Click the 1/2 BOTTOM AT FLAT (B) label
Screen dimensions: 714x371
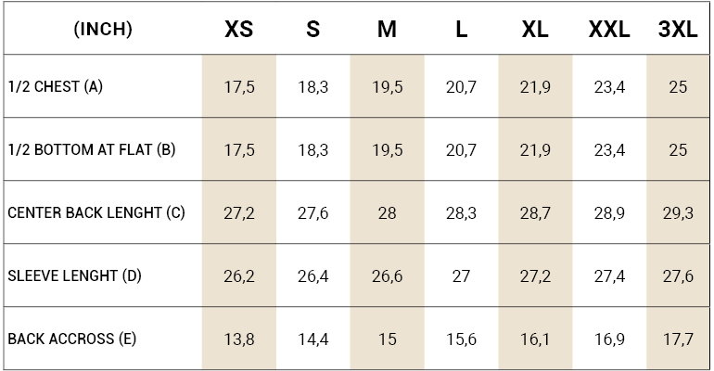coord(92,149)
